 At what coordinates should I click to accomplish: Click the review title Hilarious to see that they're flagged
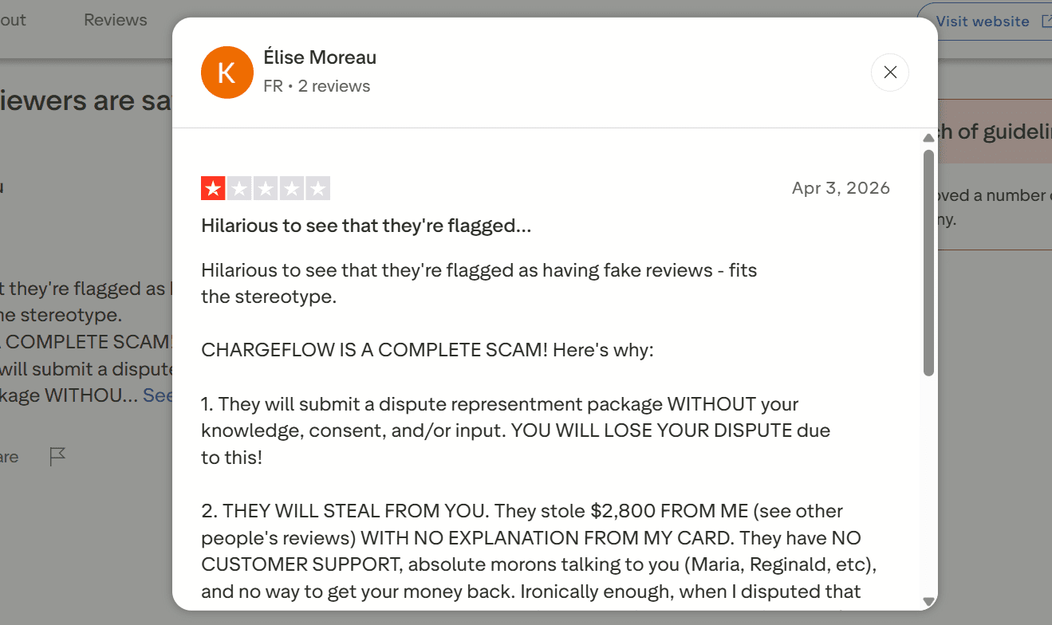coord(366,226)
